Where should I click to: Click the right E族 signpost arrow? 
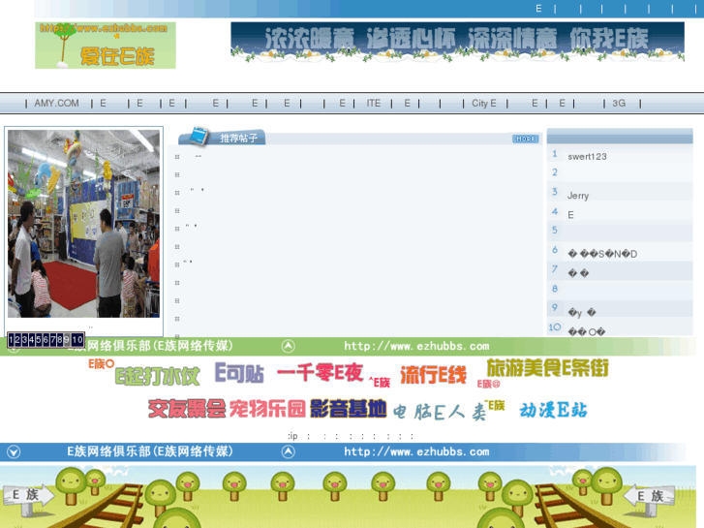click(649, 497)
